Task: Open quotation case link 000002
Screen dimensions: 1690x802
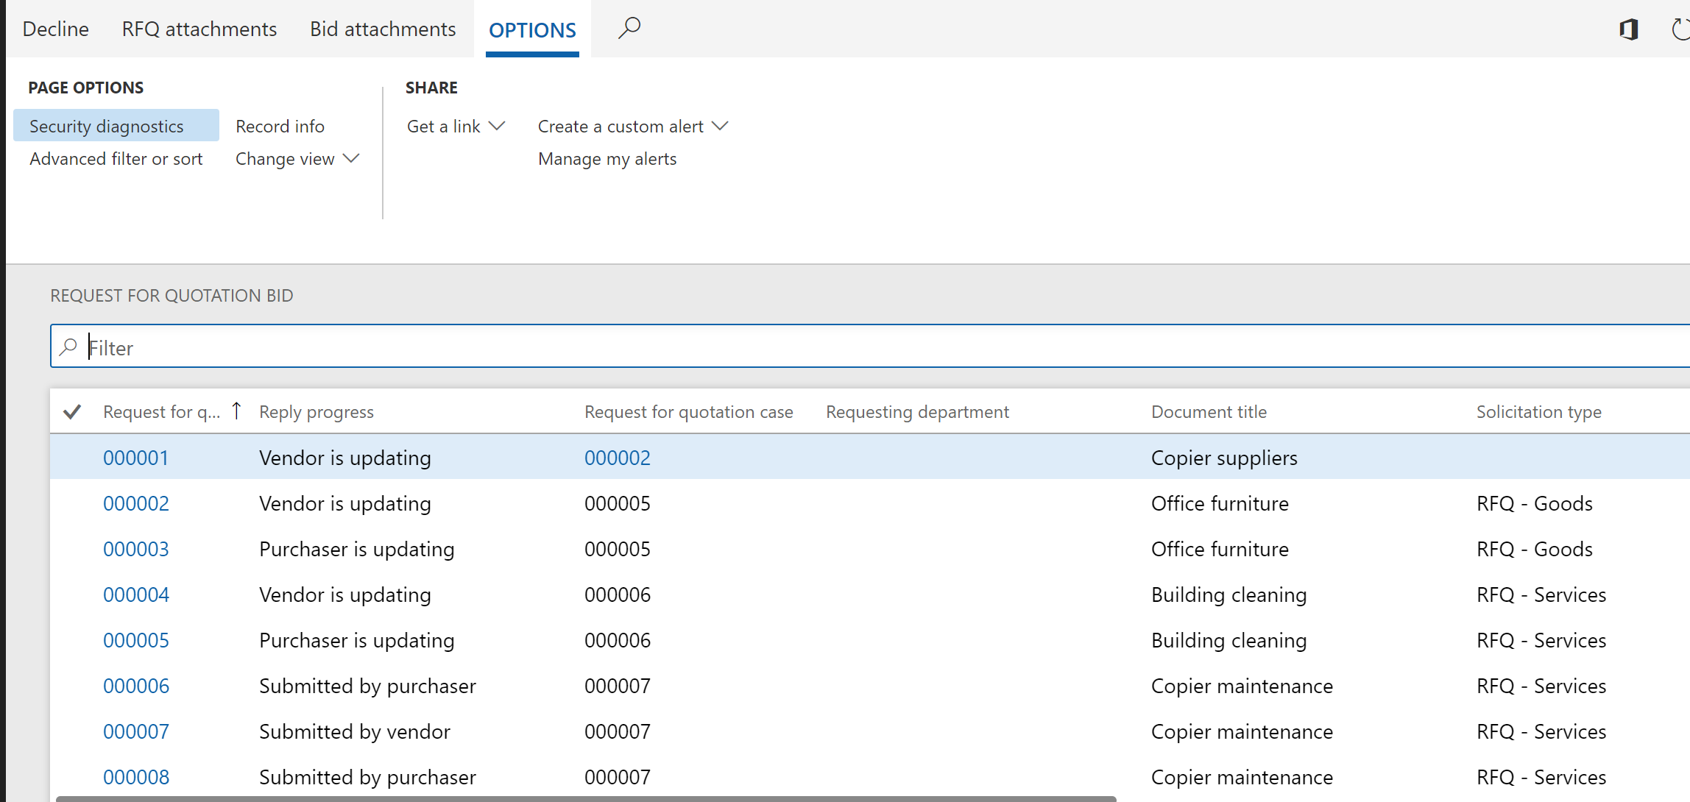Action: [617, 458]
